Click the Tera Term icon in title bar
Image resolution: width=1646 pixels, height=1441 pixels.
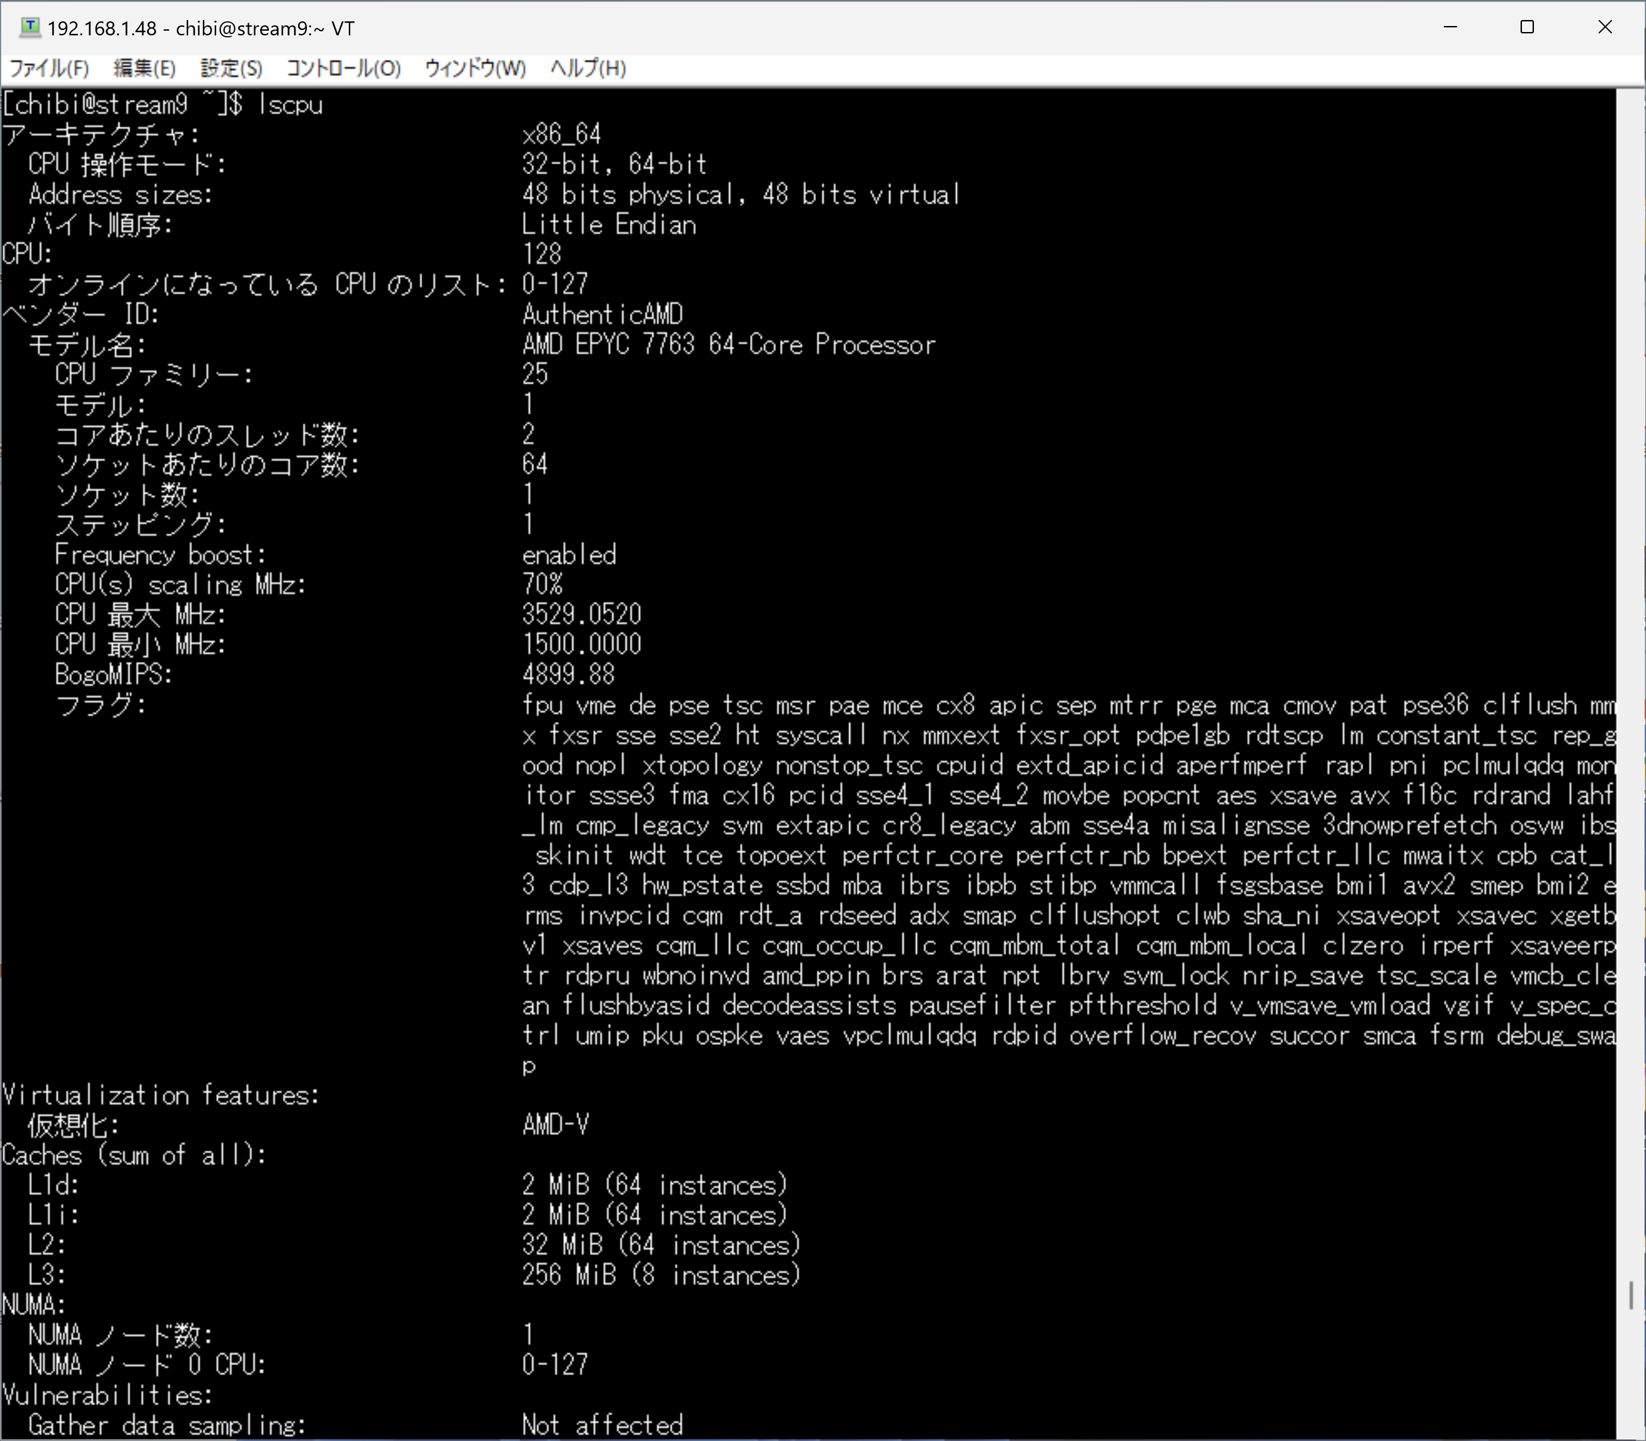pos(30,27)
